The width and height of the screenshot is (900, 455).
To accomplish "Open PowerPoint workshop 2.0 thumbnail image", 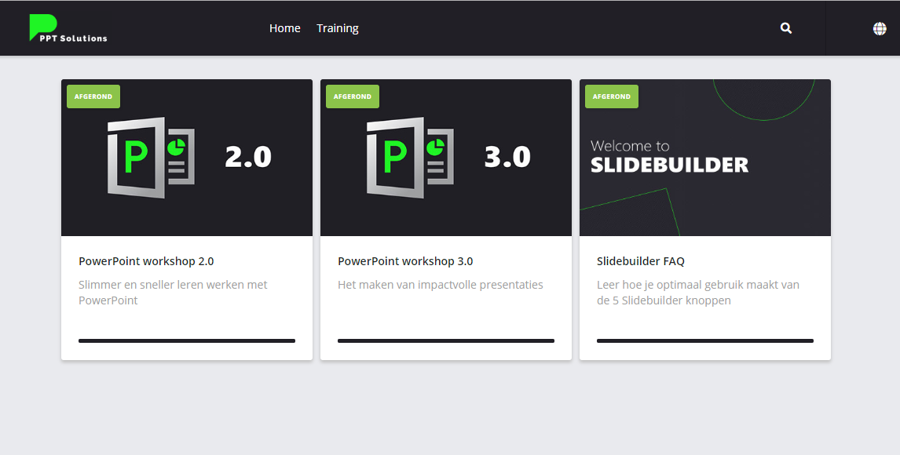I will 187,158.
